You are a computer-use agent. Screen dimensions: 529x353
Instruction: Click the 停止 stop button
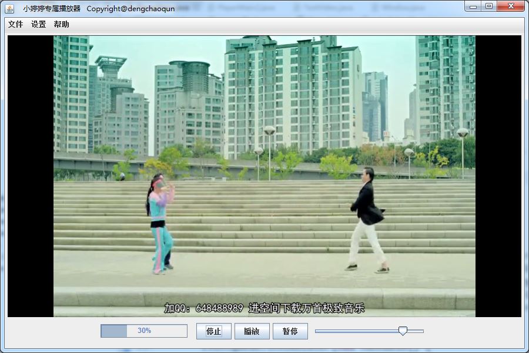click(x=214, y=331)
